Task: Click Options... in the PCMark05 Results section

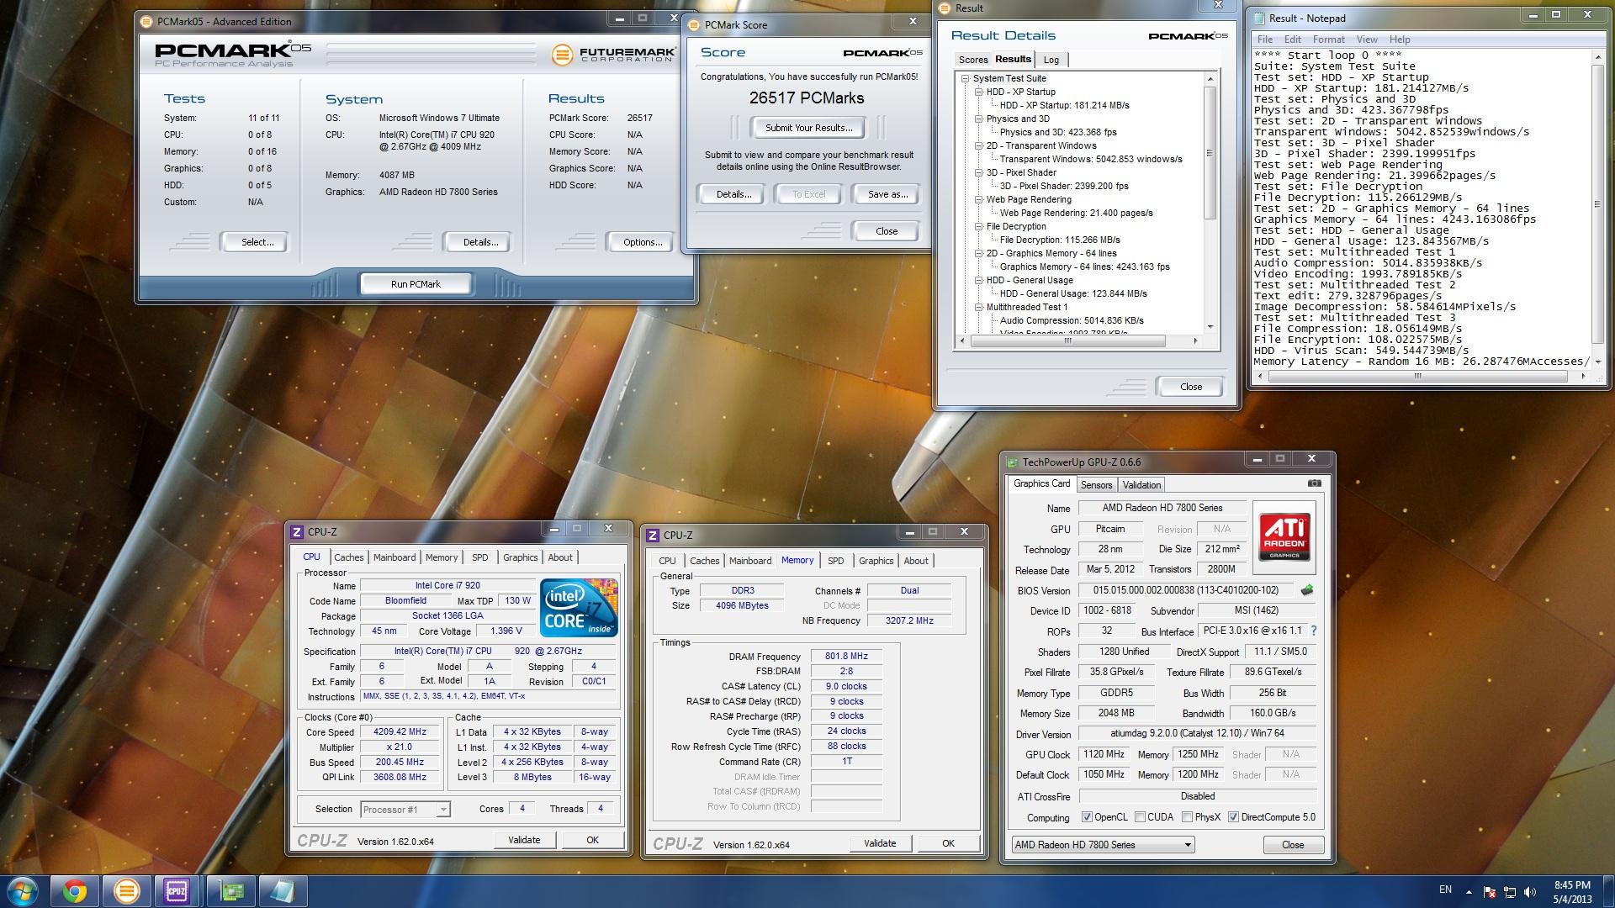Action: (643, 242)
